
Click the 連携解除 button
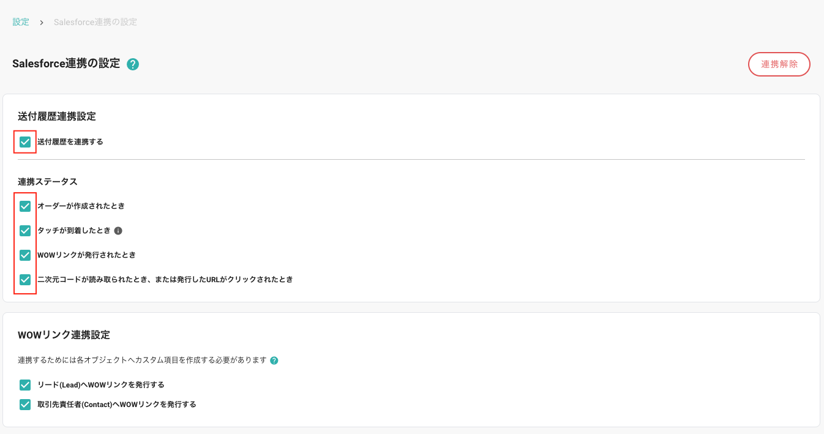(x=779, y=64)
